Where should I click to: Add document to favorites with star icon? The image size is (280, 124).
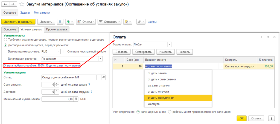(22, 4)
